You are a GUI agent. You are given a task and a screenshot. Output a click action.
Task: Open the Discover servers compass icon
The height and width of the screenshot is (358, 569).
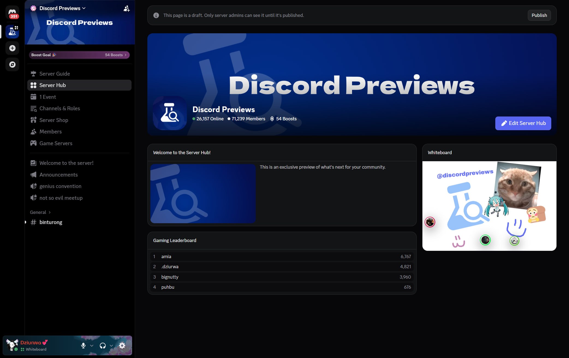click(12, 64)
